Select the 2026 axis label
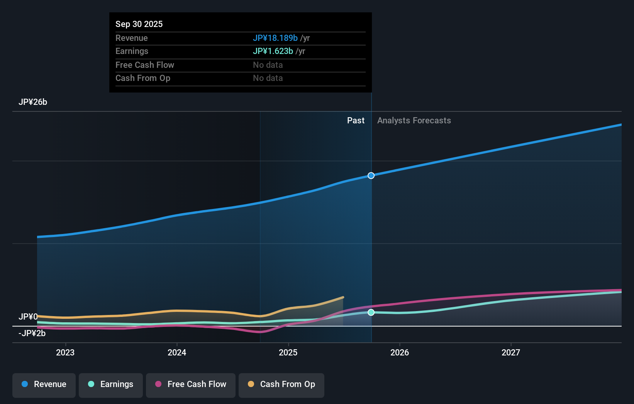This screenshot has width=634, height=404. point(400,352)
